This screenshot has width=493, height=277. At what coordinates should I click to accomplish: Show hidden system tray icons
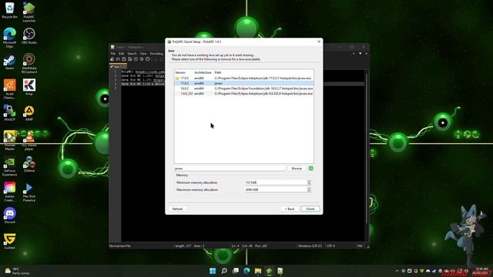tap(397, 271)
